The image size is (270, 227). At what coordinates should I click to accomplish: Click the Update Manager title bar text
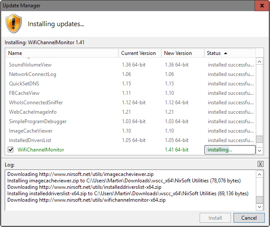click(21, 6)
